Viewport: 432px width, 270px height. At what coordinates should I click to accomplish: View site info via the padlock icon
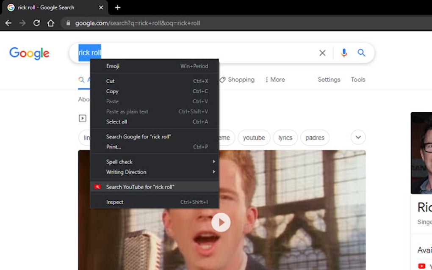[x=69, y=23]
